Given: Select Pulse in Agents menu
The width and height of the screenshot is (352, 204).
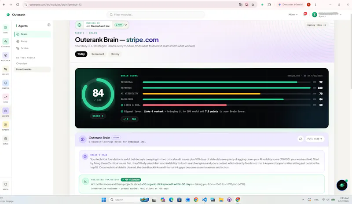Looking at the screenshot, I should 33,41.
